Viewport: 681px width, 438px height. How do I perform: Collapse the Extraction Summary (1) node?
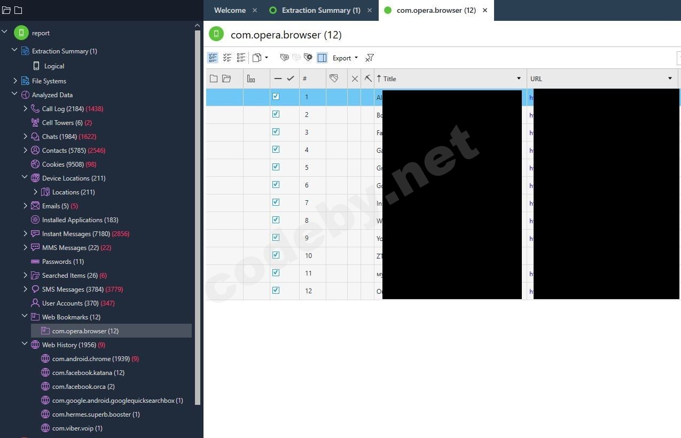click(x=15, y=51)
